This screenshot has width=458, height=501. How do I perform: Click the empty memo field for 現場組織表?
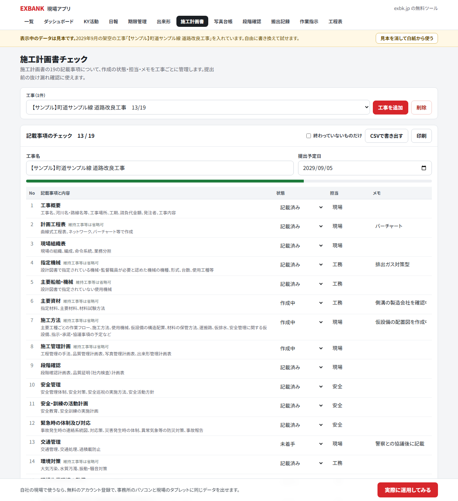click(x=401, y=245)
